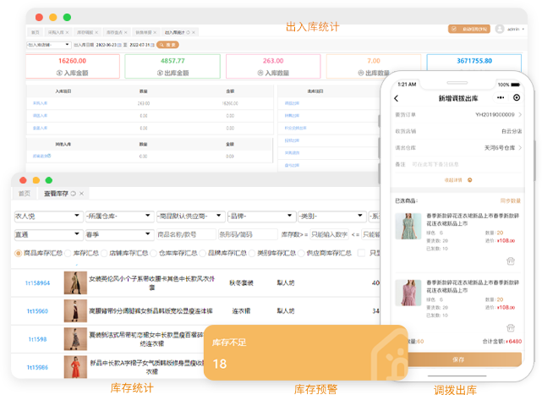Click the orange 查询 search button
This screenshot has height=395, width=542.
point(169,45)
